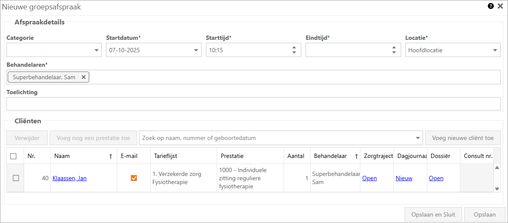
Task: Click into the Toelichting text field
Action: pos(253,104)
